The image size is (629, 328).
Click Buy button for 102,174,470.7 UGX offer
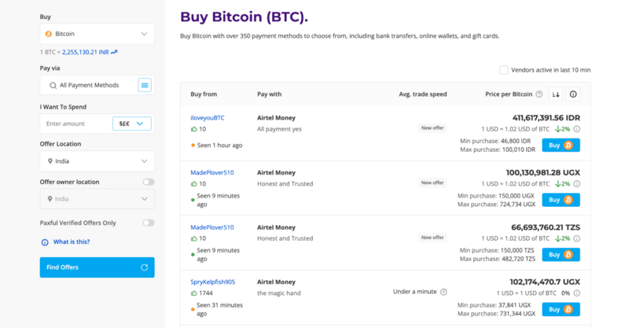click(561, 309)
